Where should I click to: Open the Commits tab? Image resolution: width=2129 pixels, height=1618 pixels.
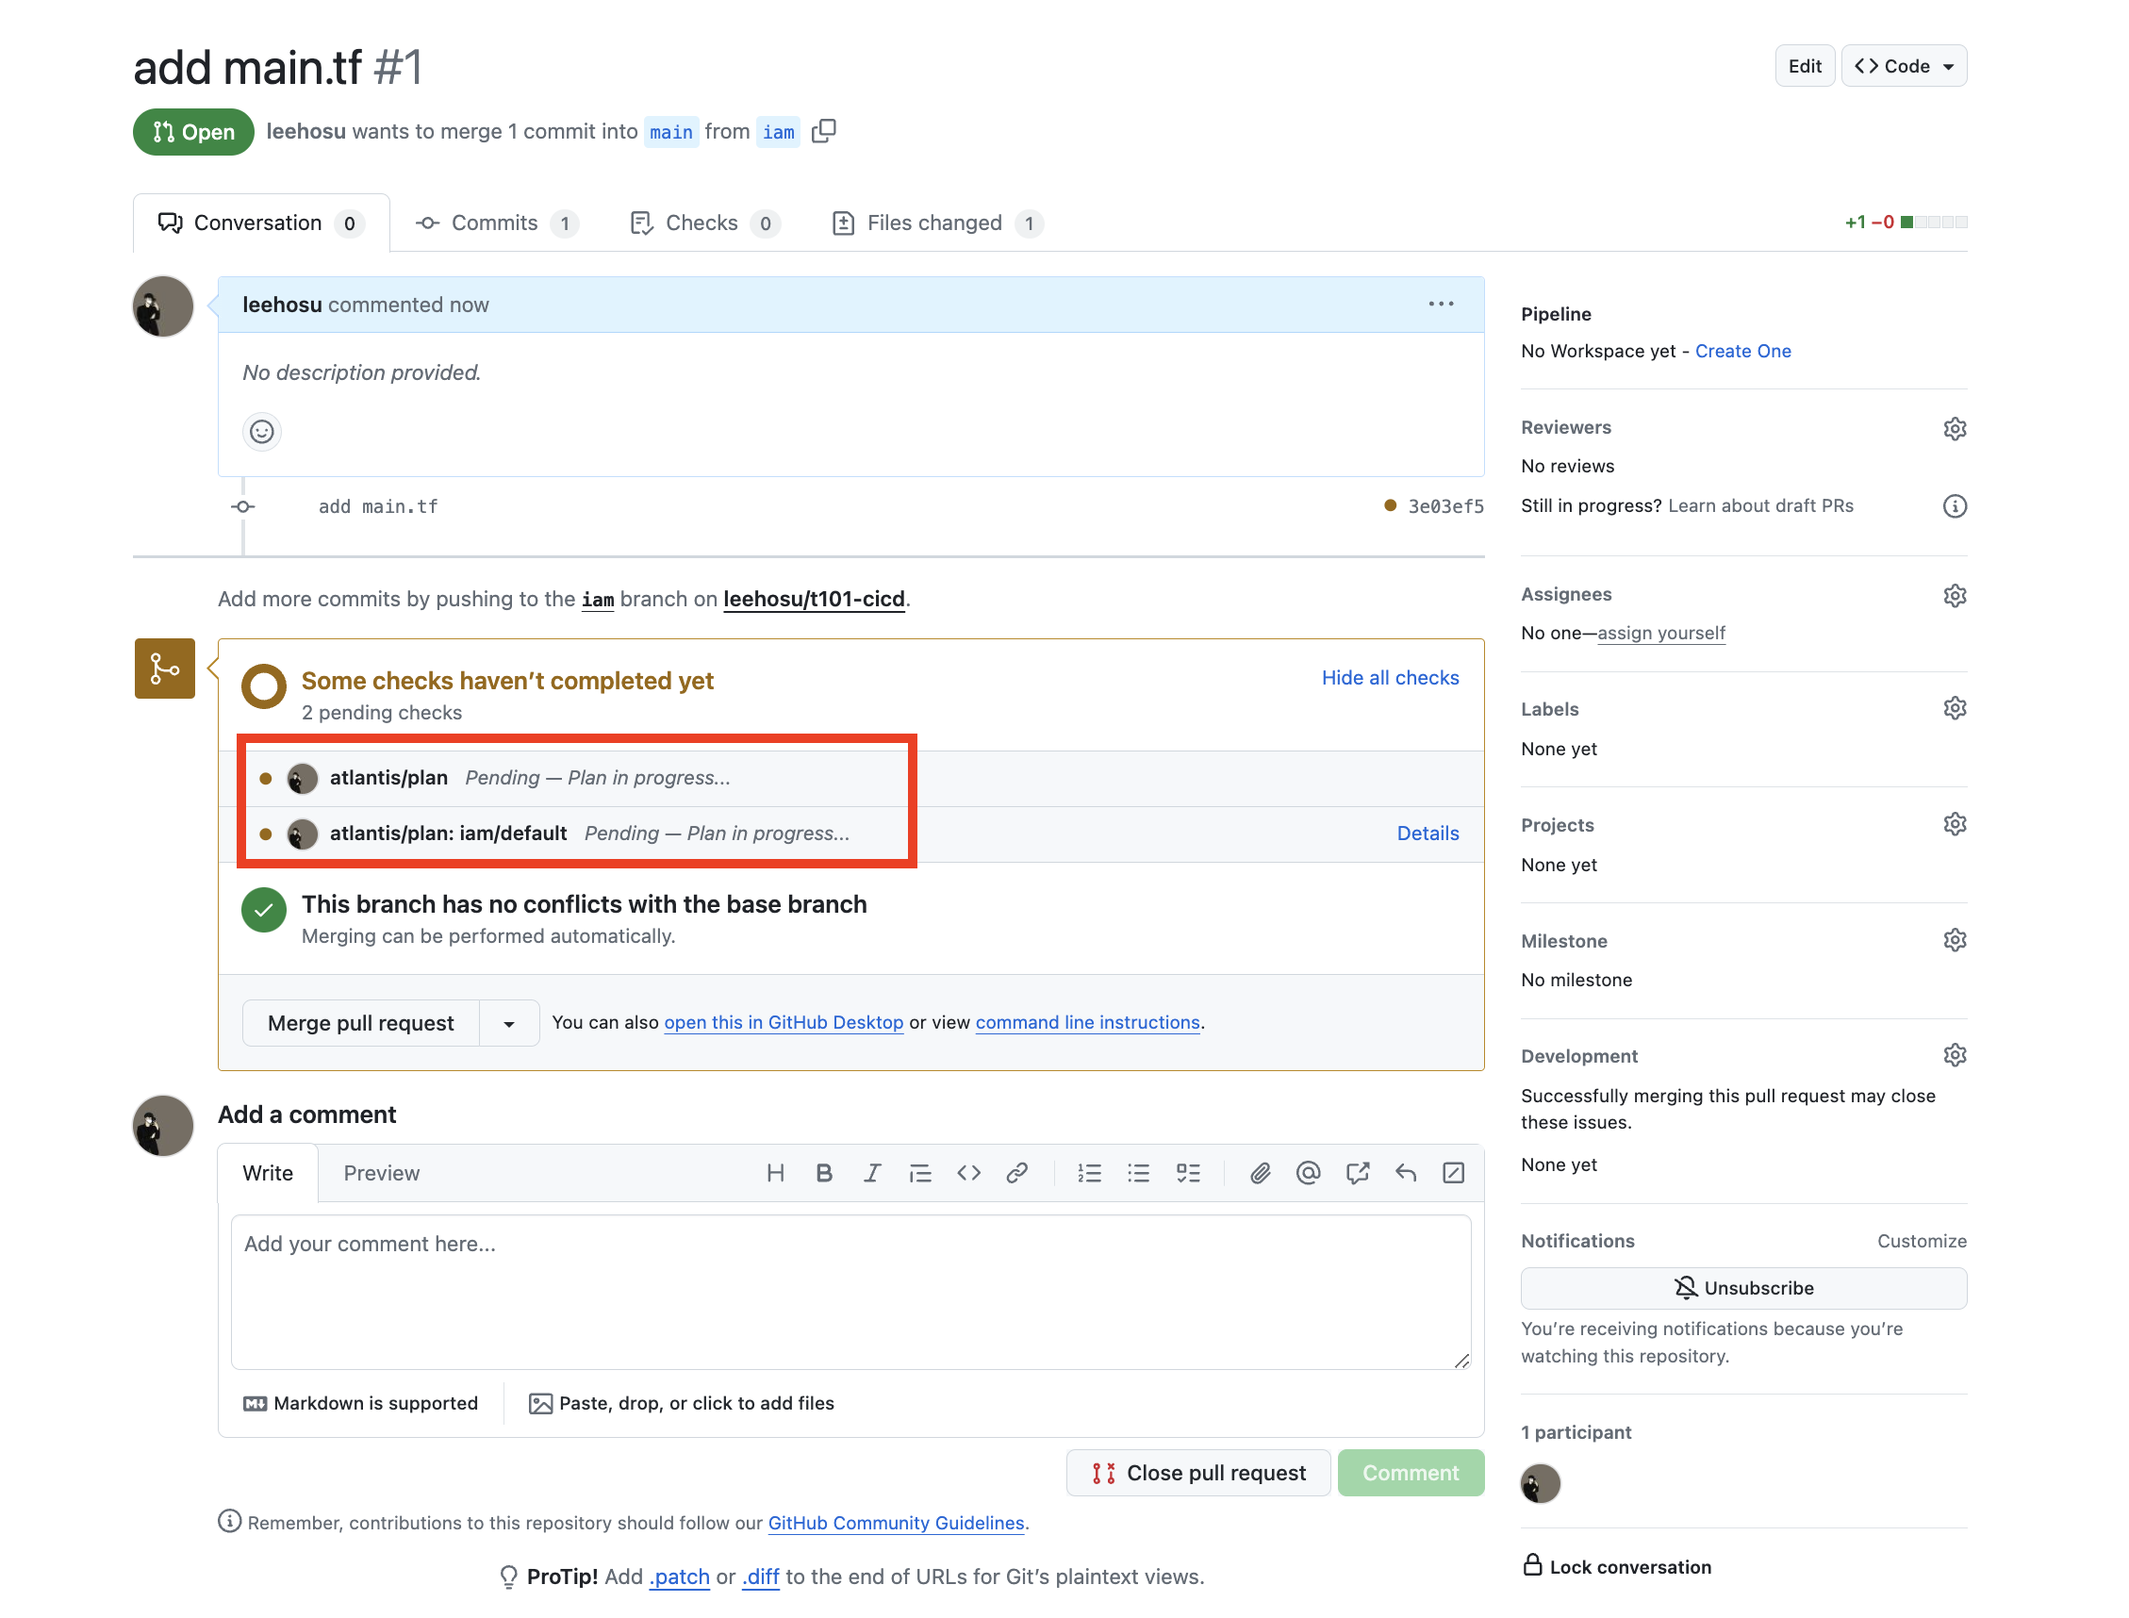pos(495,223)
